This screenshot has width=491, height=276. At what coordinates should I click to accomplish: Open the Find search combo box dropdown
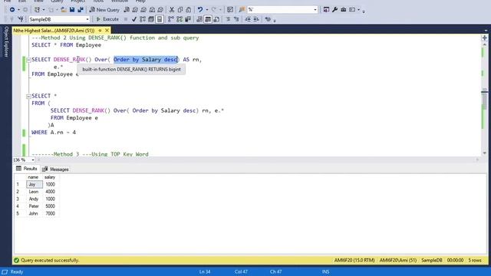point(315,10)
